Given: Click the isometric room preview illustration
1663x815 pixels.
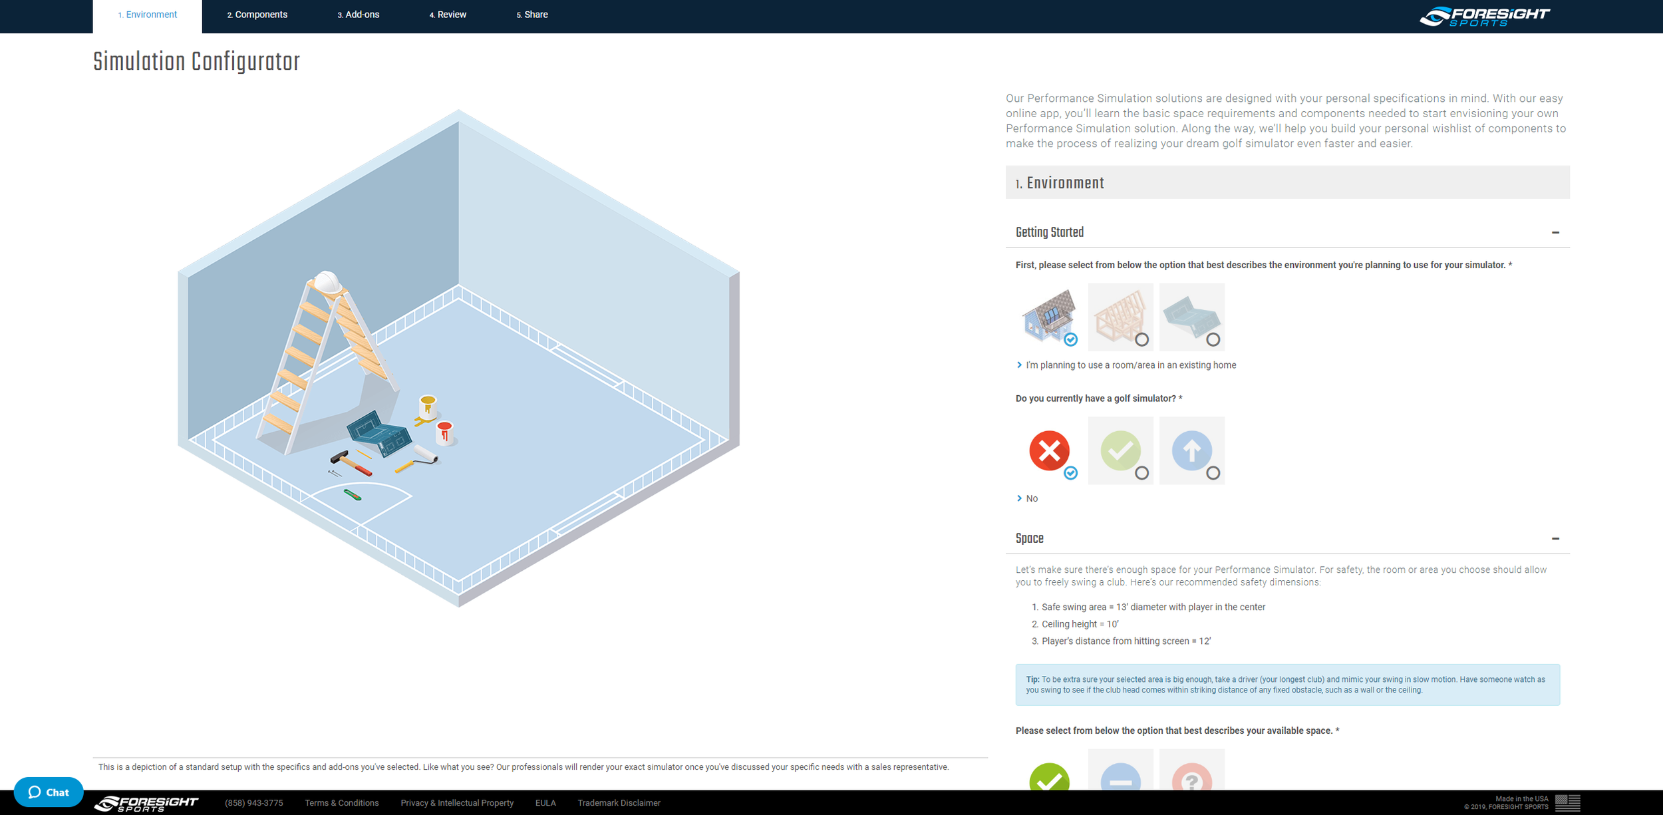Looking at the screenshot, I should tap(458, 359).
